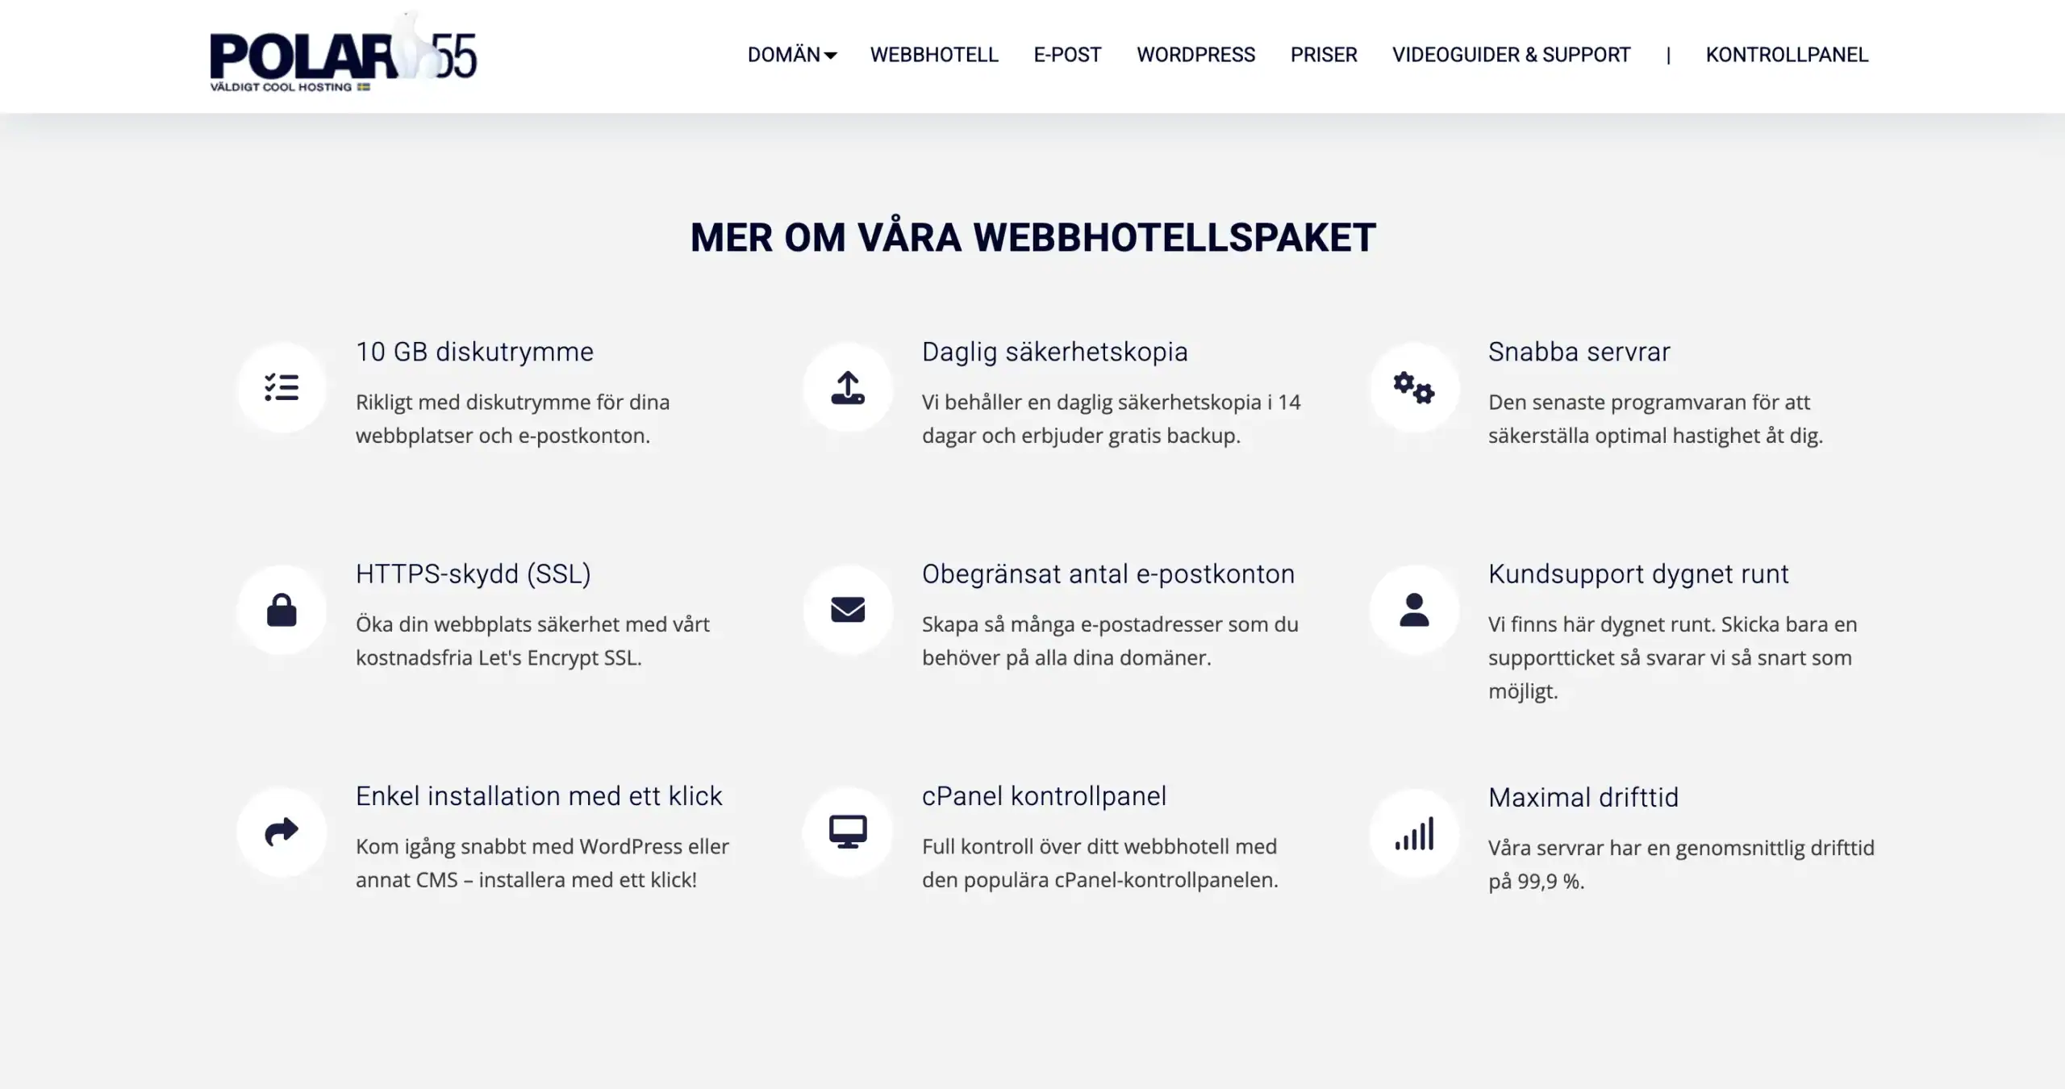Open the WORDPRESS menu item
Screen dimensions: 2065x1089
[1195, 55]
